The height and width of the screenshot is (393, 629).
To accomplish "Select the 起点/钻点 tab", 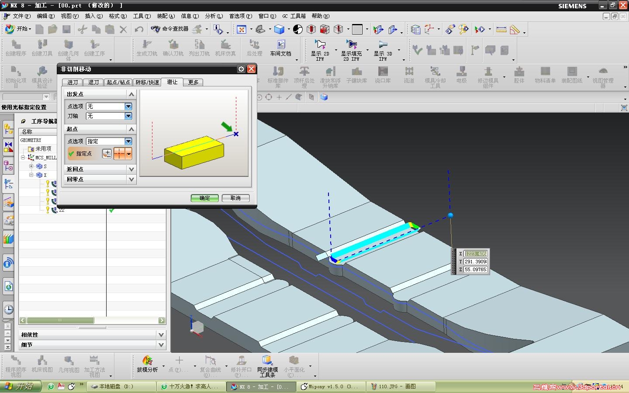I will (x=118, y=82).
